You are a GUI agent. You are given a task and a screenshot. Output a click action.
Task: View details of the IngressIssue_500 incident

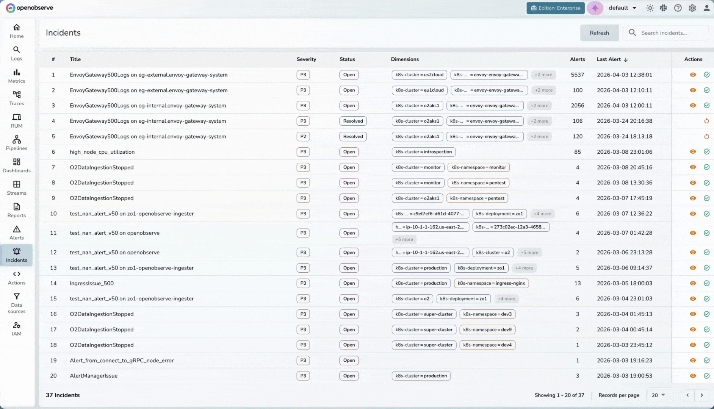click(x=693, y=283)
